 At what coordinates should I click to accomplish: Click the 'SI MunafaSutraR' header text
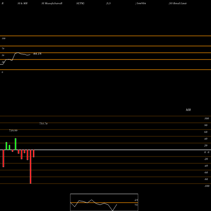pos(52,3)
